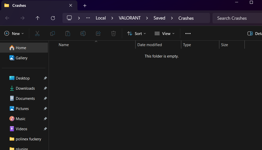This screenshot has height=150, width=262.
Task: Expand chevron after Saved in path
Action: coord(172,18)
